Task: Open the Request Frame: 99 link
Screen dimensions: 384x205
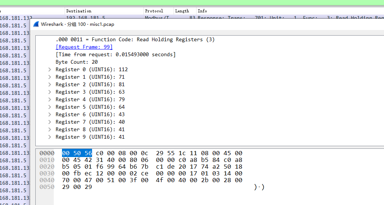Action: click(84, 47)
